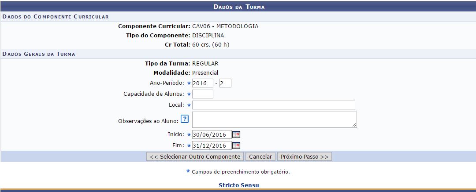
Task: Click the Capacidade de Alunos input box
Action: point(203,94)
